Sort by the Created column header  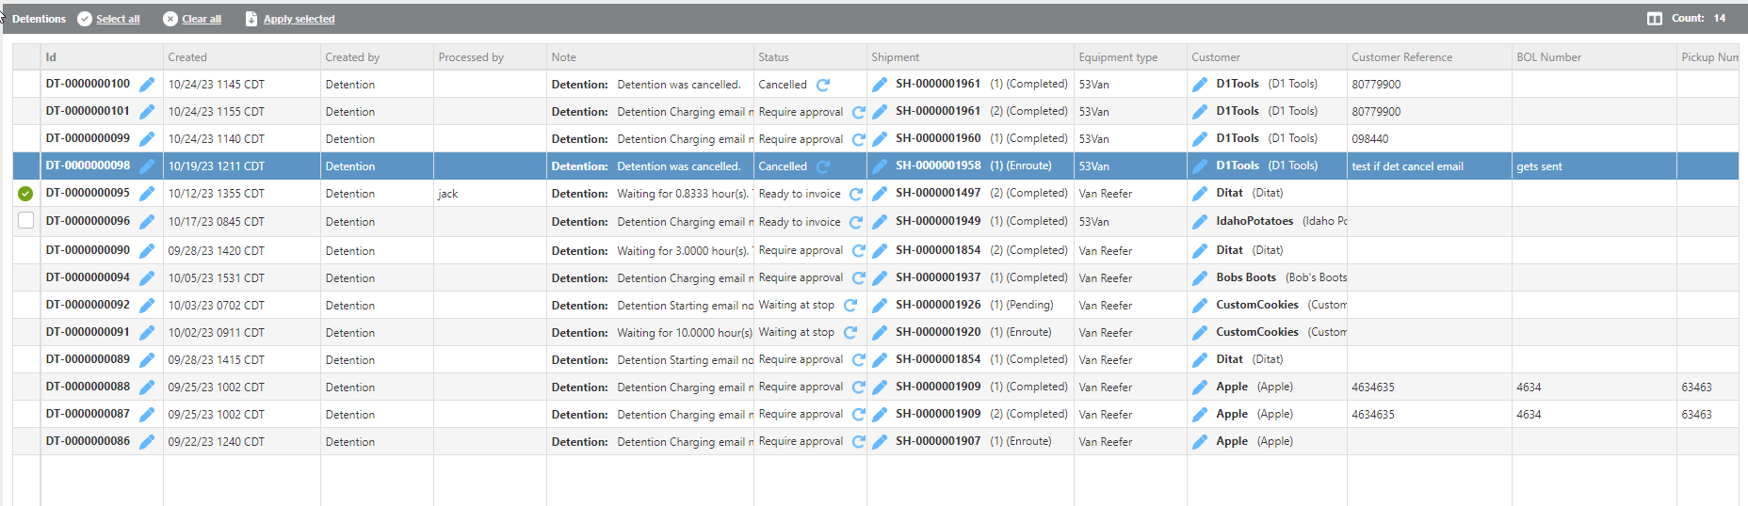click(187, 57)
